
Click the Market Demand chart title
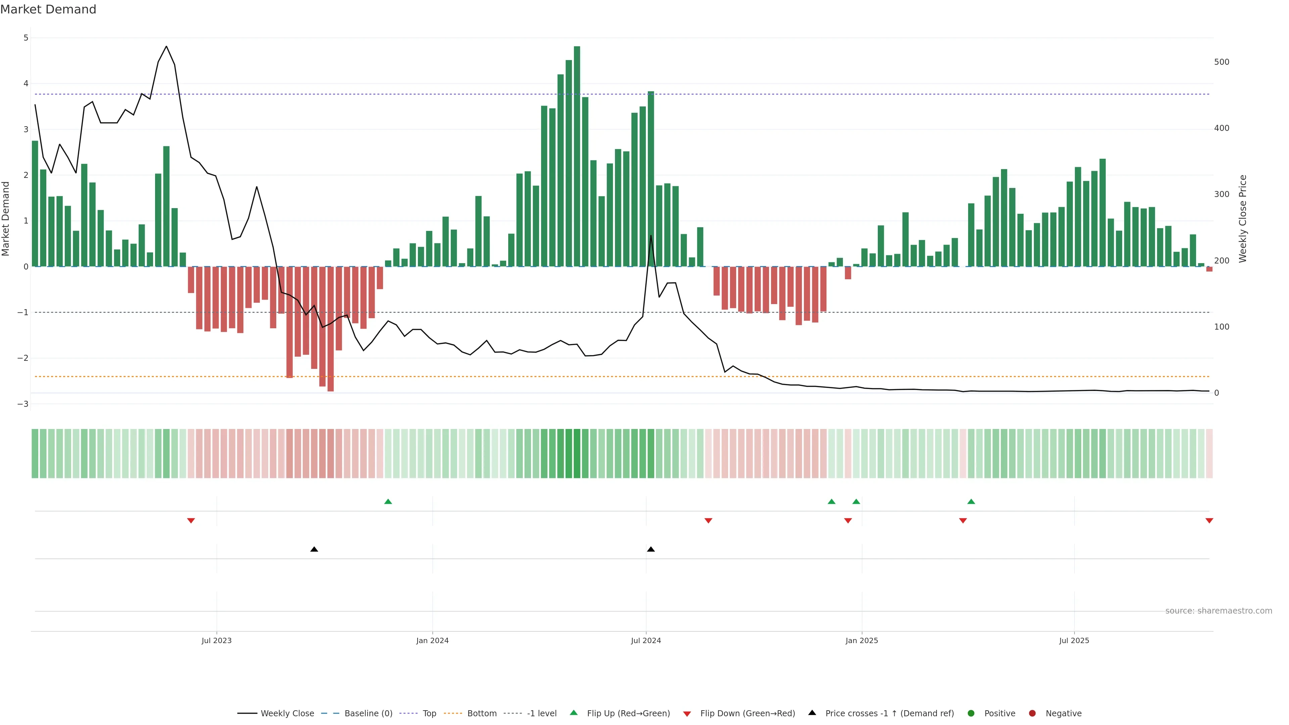click(x=48, y=9)
